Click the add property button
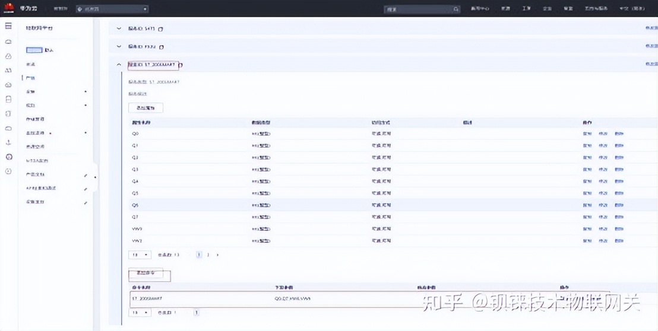 click(145, 108)
